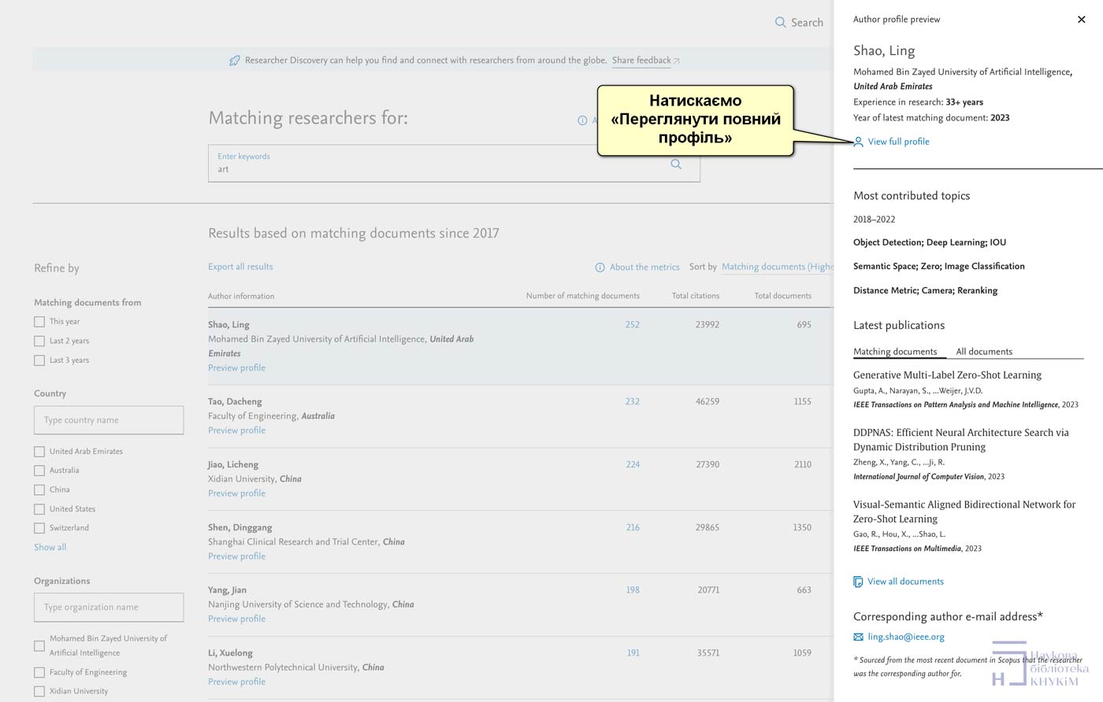Click the email envelope icon
1103x702 pixels.
(858, 637)
